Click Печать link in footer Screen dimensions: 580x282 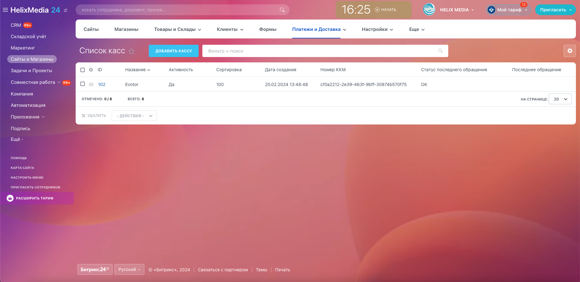pyautogui.click(x=282, y=270)
